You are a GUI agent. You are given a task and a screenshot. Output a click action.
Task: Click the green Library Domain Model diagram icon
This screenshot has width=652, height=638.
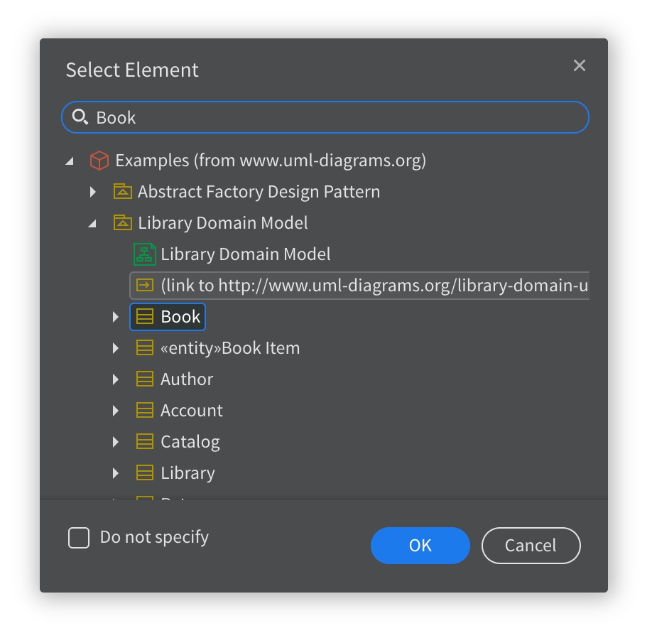click(145, 254)
